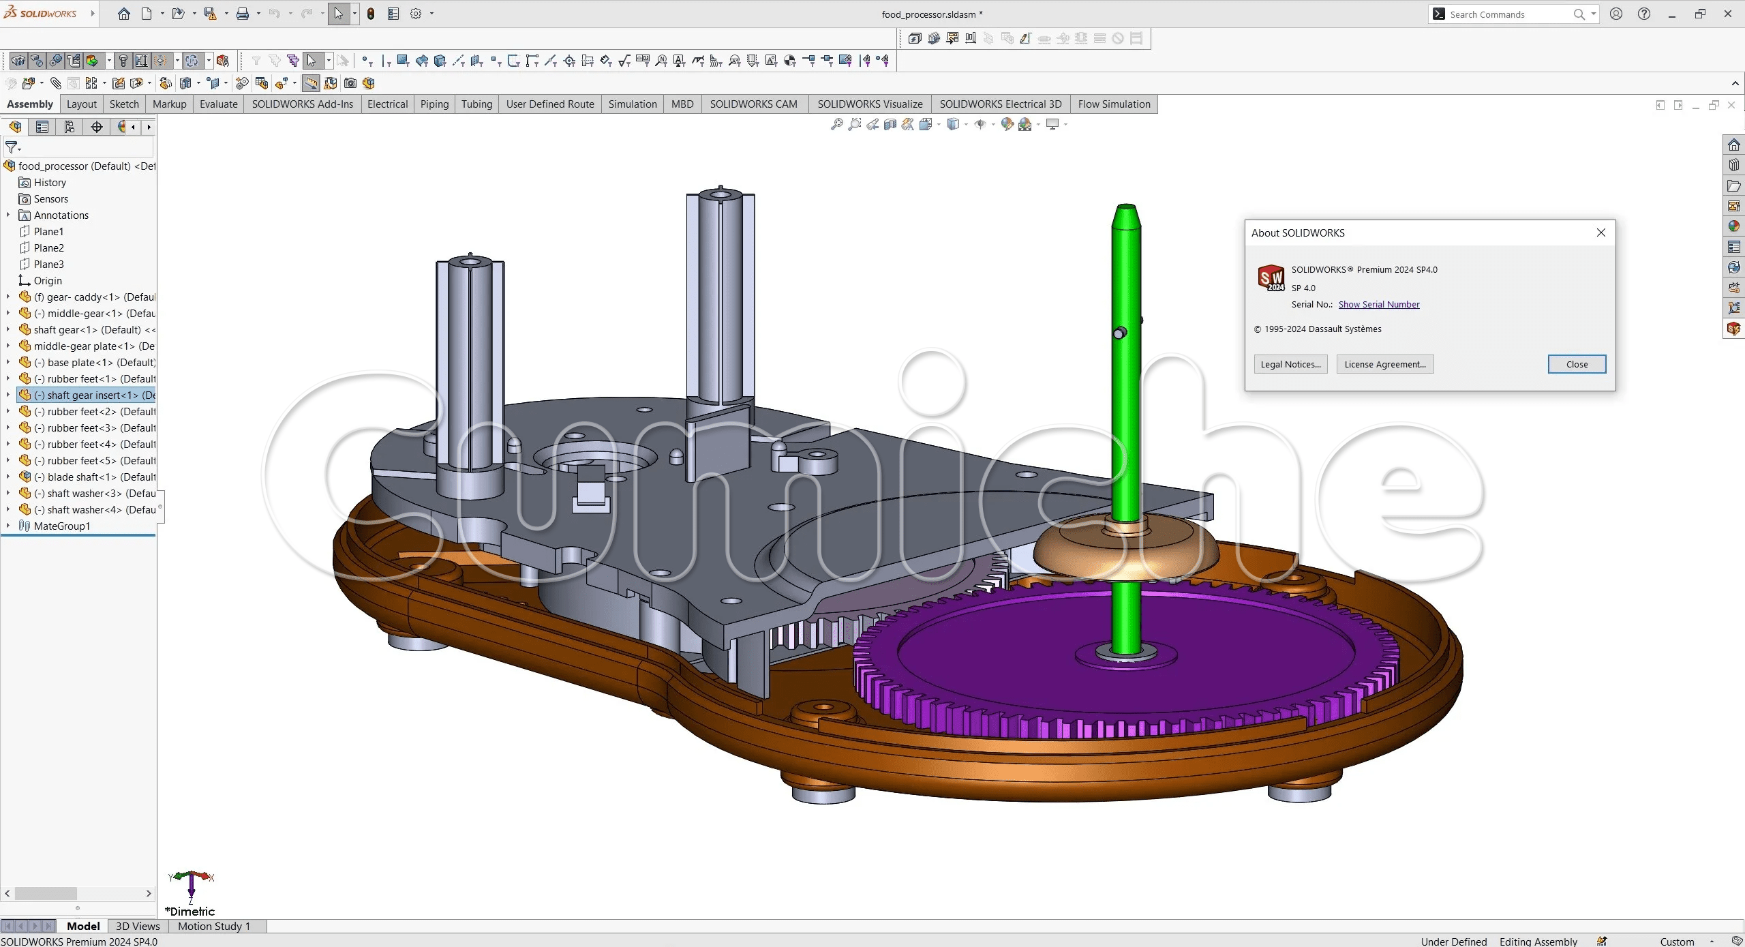Toggle the Filter Faces icon in selection filter toolbar
This screenshot has width=1745, height=947.
click(x=403, y=61)
